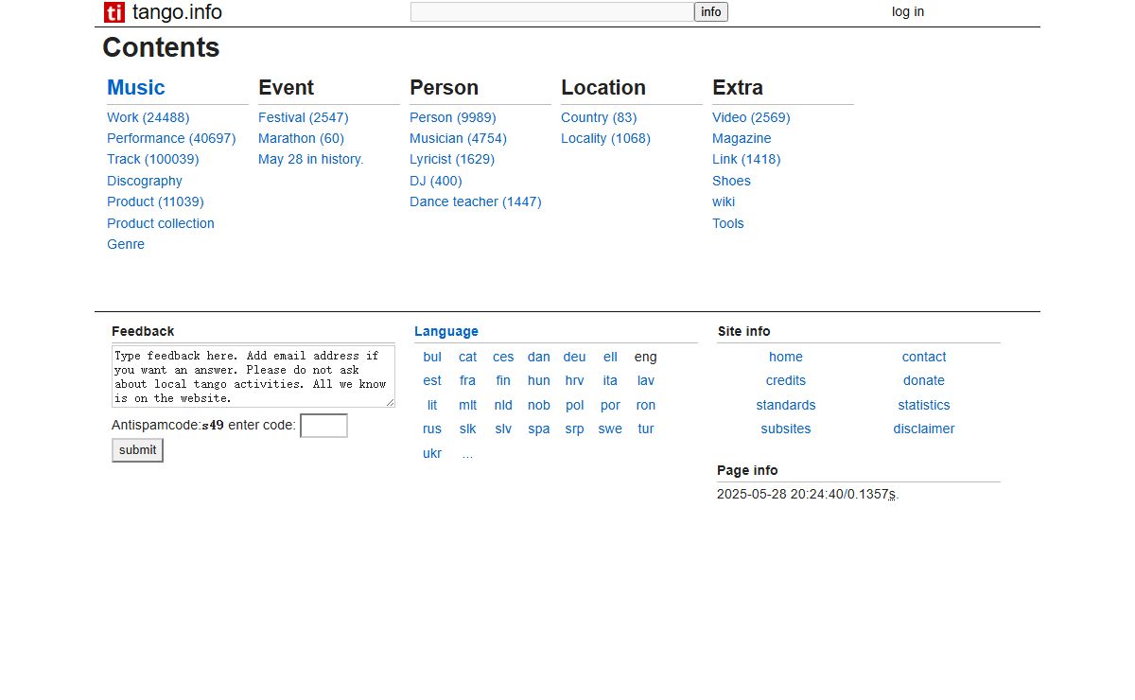This screenshot has width=1135, height=700.
Task: Open the statistics link
Action: click(924, 405)
